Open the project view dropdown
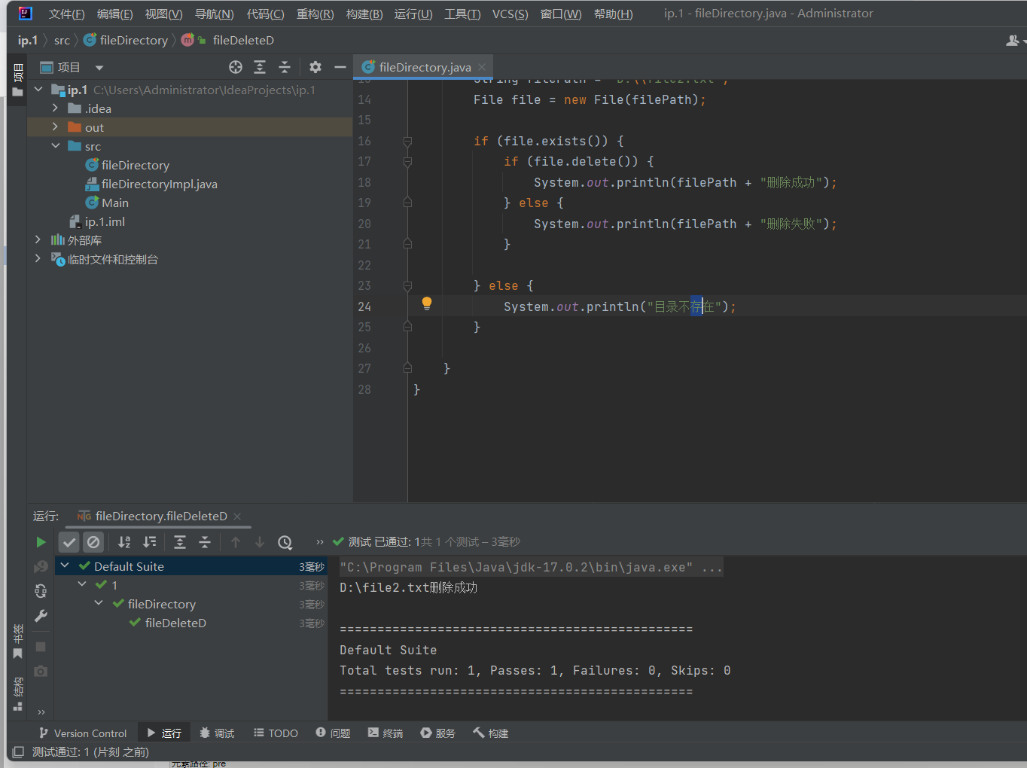This screenshot has width=1027, height=768. pyautogui.click(x=99, y=68)
